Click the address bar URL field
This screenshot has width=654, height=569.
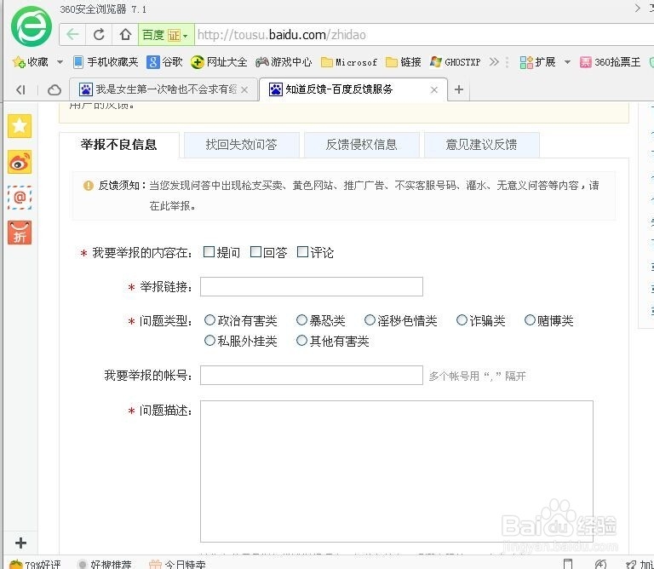(423, 35)
